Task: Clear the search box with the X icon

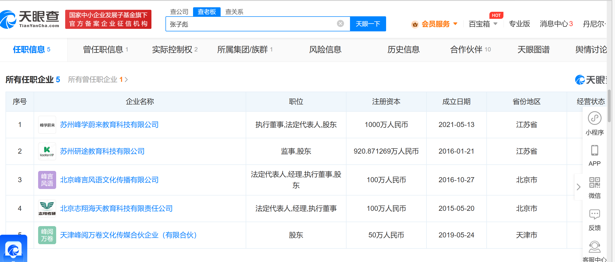Action: click(x=340, y=24)
